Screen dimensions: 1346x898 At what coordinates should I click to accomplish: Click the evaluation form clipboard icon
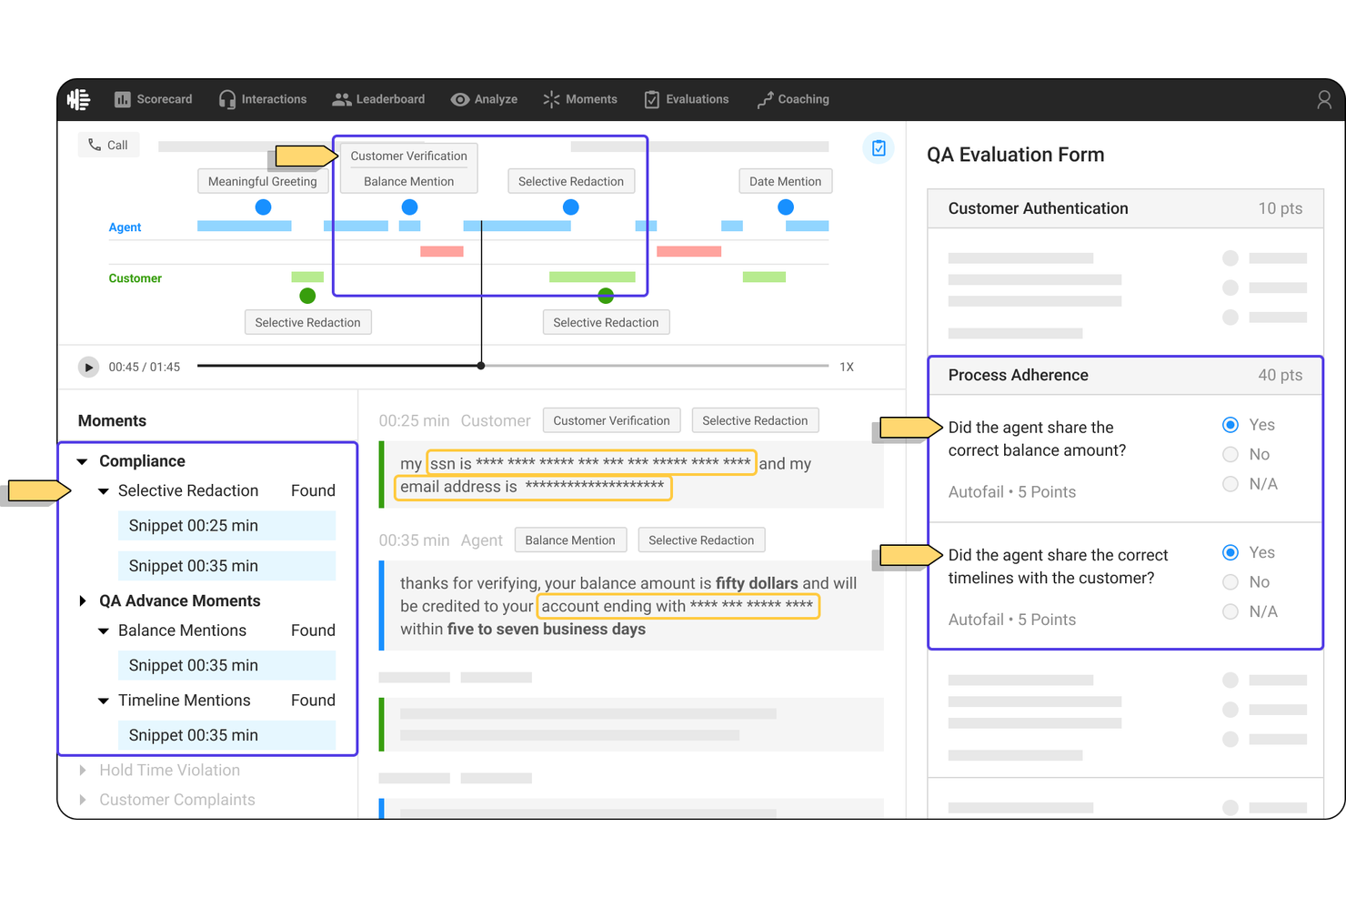pos(879,147)
